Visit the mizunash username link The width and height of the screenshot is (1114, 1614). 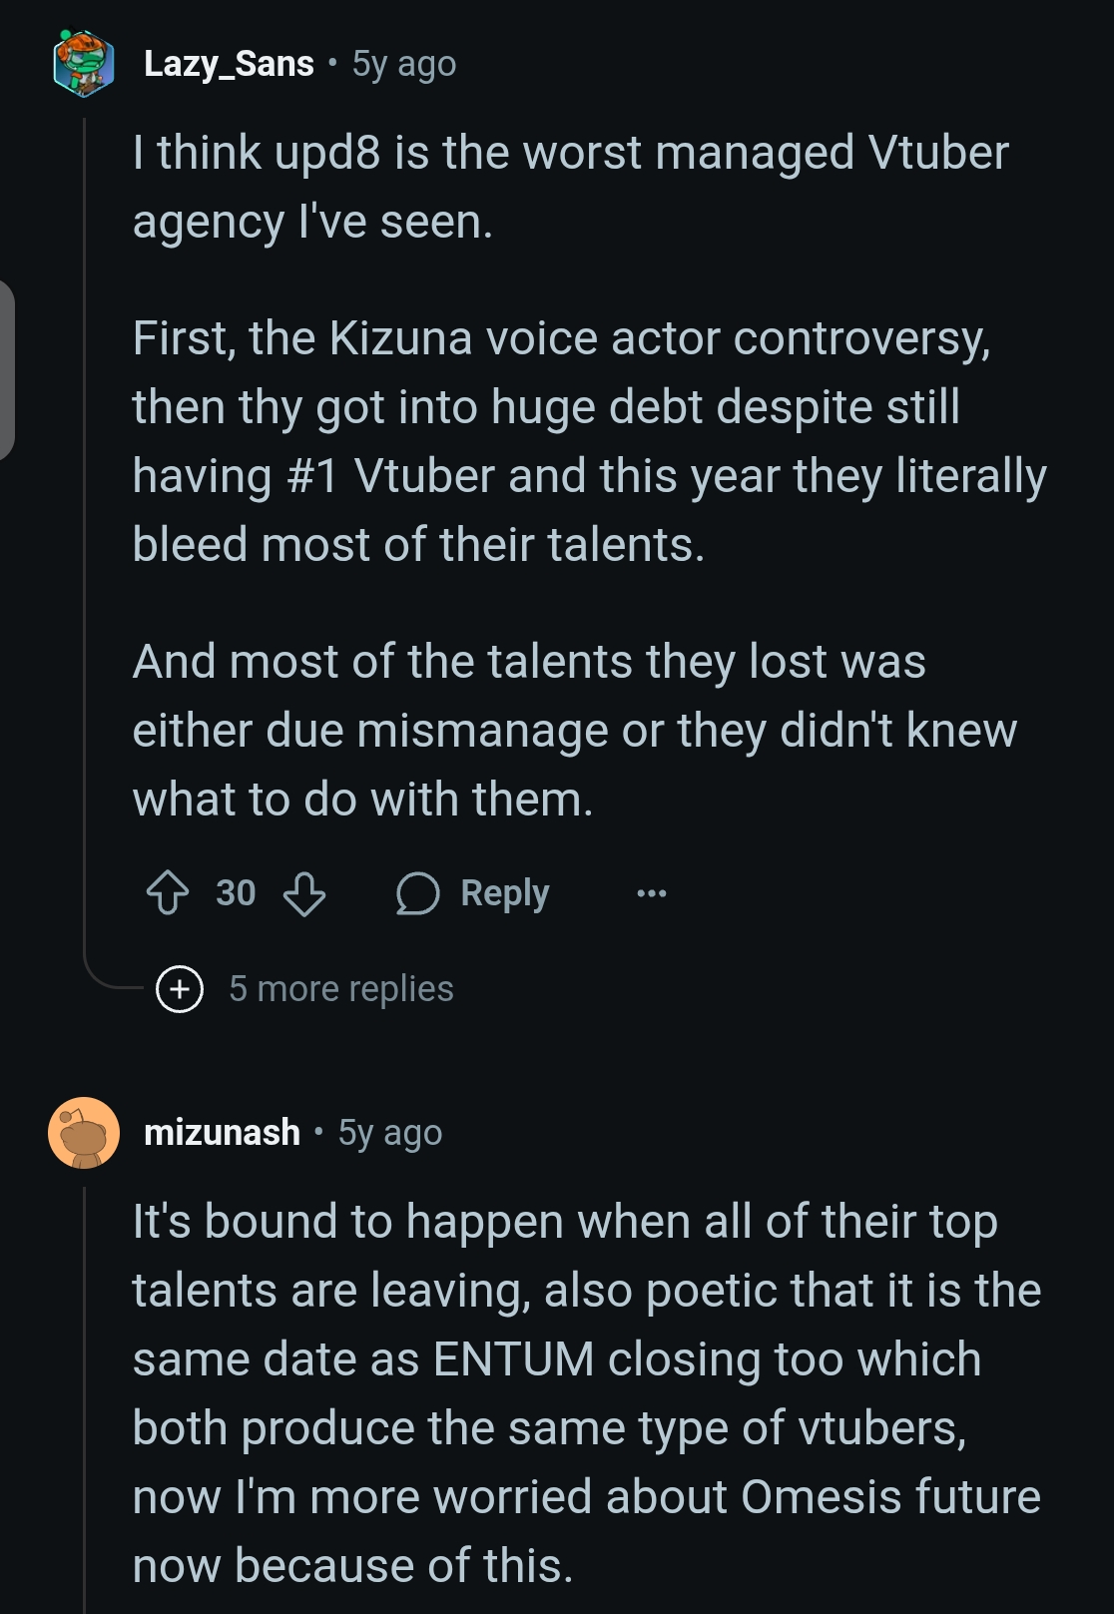point(222,1133)
